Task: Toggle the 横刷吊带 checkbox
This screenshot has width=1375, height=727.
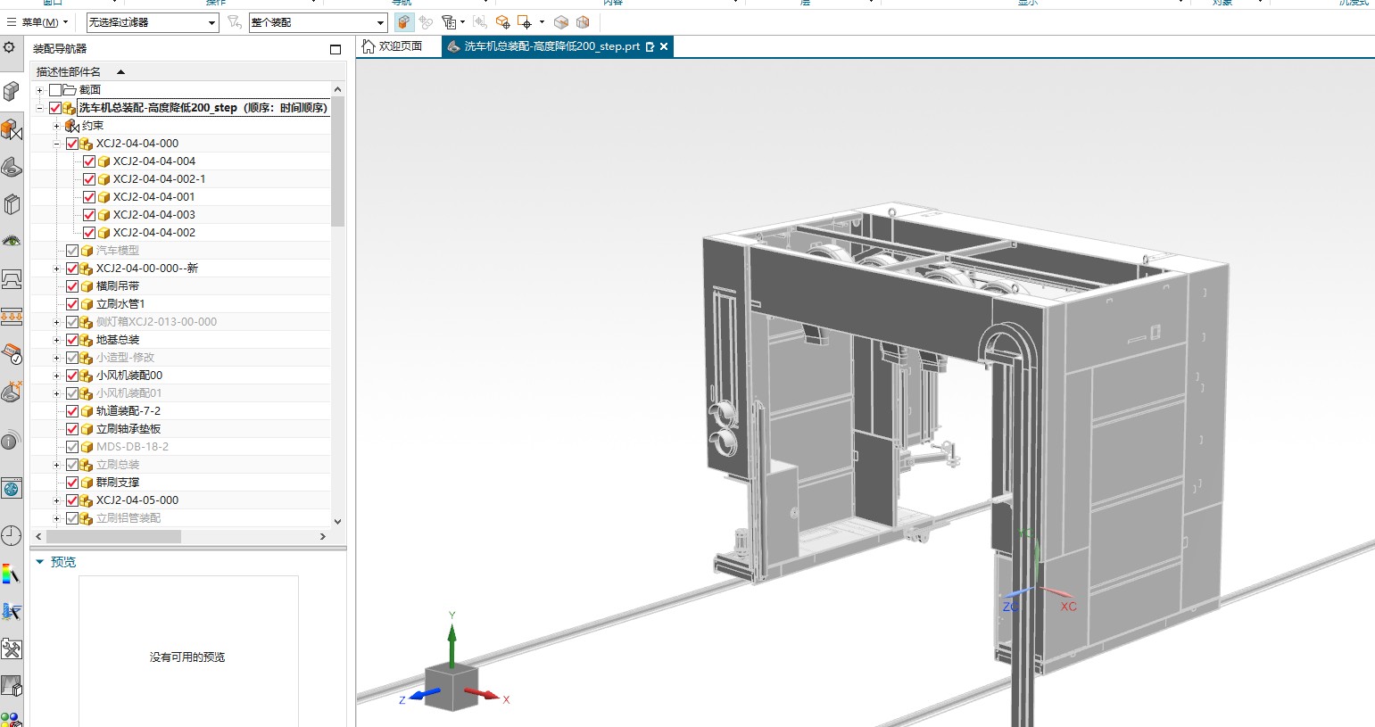Action: [72, 286]
